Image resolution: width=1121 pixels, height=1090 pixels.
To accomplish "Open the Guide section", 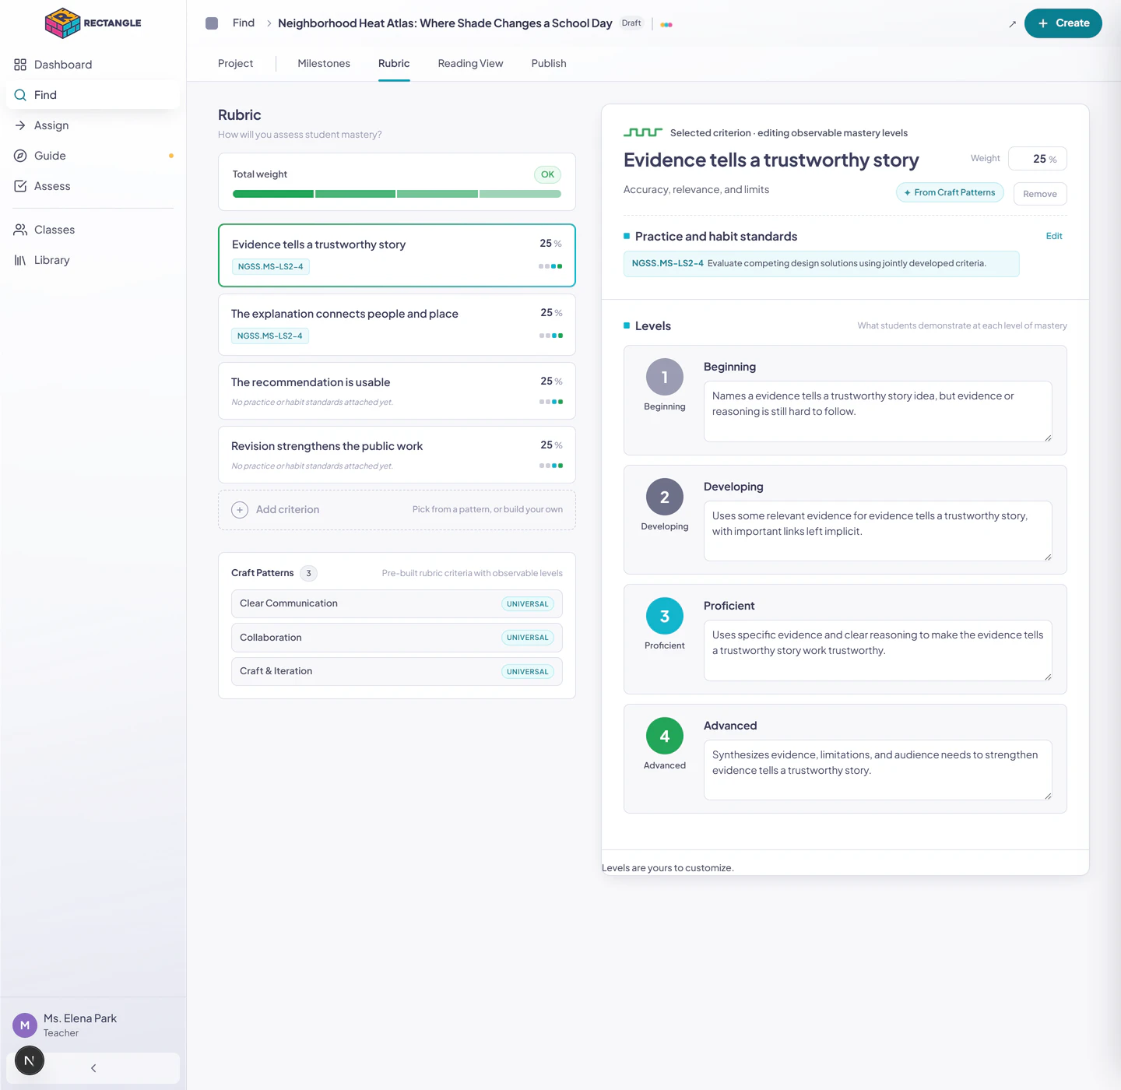I will tap(93, 156).
